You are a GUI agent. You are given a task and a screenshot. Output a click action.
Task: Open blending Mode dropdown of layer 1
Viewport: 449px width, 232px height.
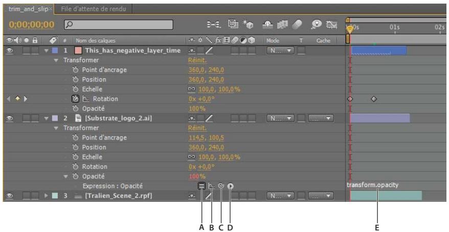tap(280, 51)
